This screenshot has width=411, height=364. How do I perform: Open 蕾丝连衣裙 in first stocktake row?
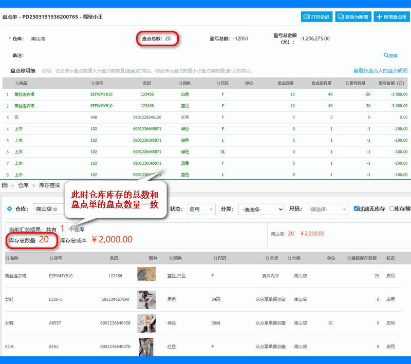(x=24, y=94)
